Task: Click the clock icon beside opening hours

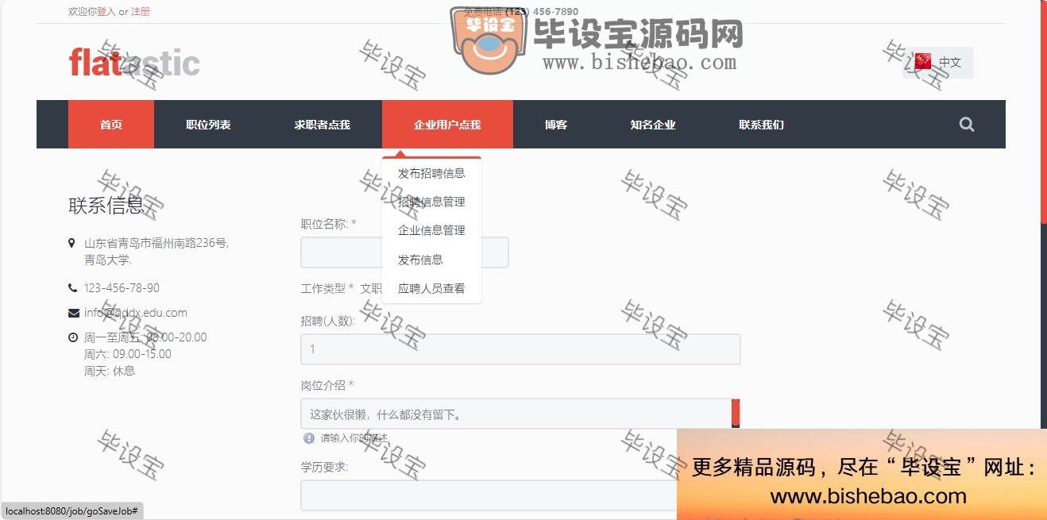Action: (73, 337)
